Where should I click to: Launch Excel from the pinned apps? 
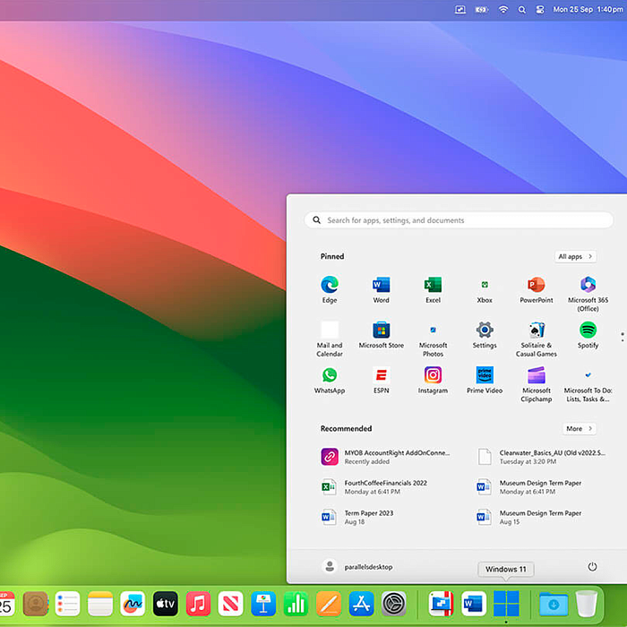coord(433,285)
